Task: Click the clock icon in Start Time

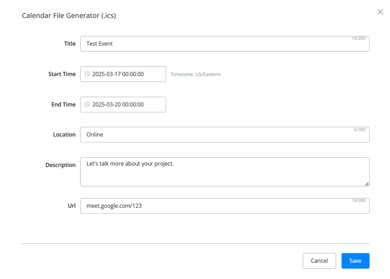Action: (x=87, y=74)
